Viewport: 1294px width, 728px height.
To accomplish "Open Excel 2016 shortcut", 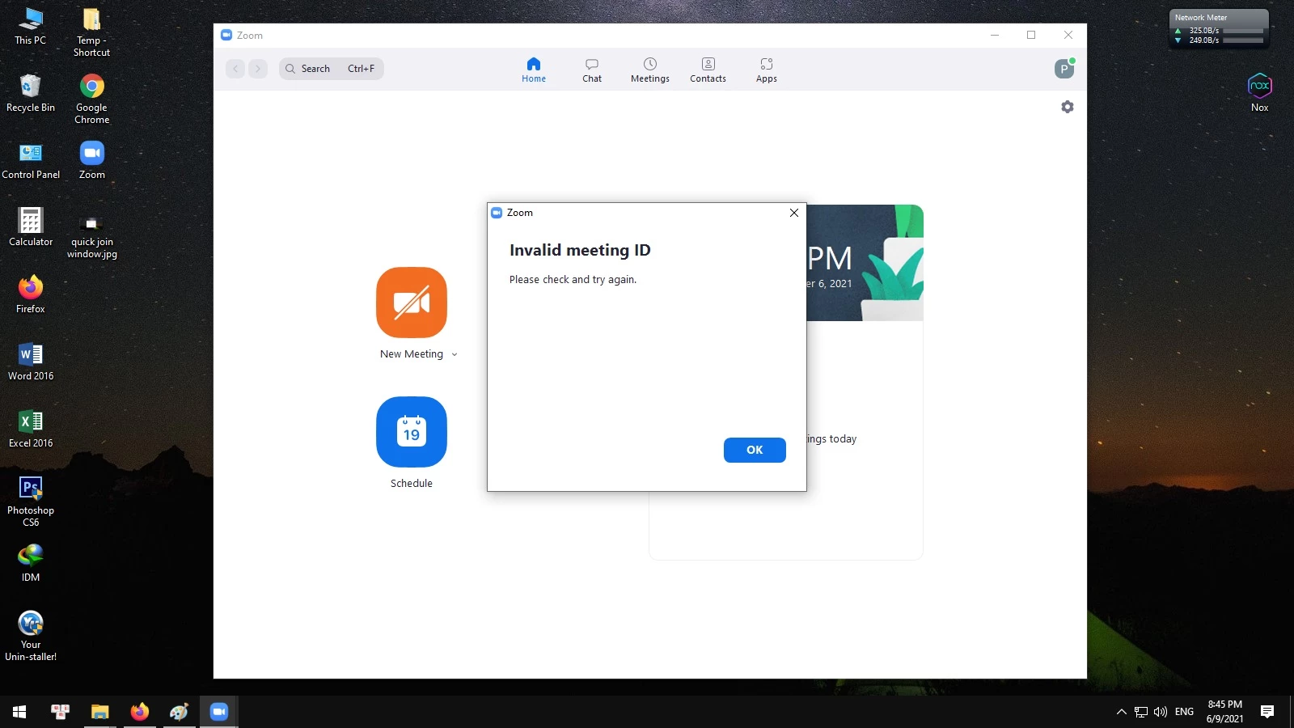I will (31, 429).
